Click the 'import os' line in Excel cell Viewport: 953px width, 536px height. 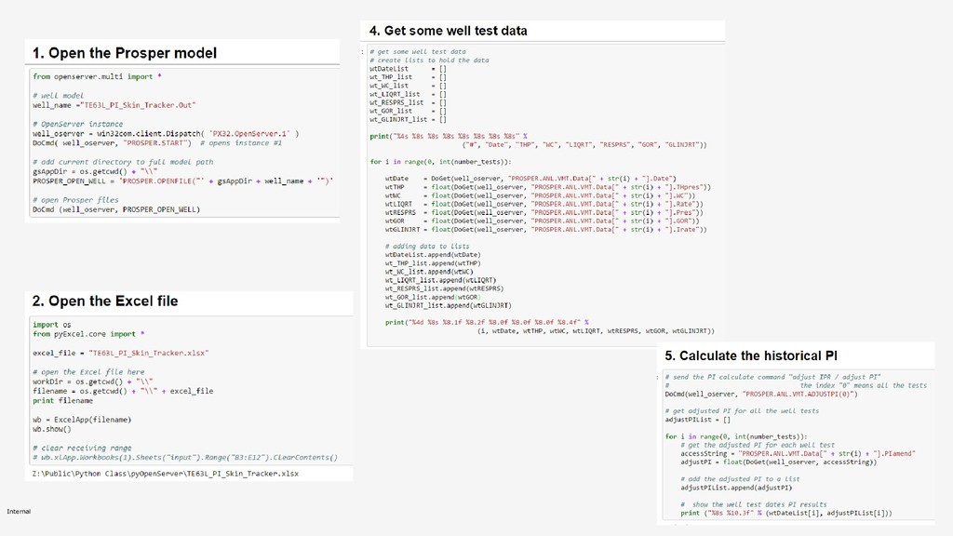coord(52,325)
